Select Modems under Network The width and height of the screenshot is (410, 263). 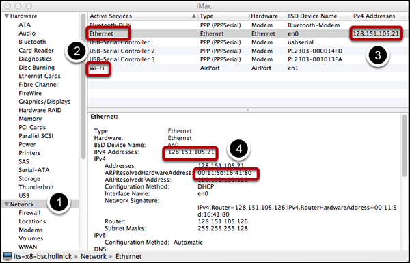[x=30, y=230]
